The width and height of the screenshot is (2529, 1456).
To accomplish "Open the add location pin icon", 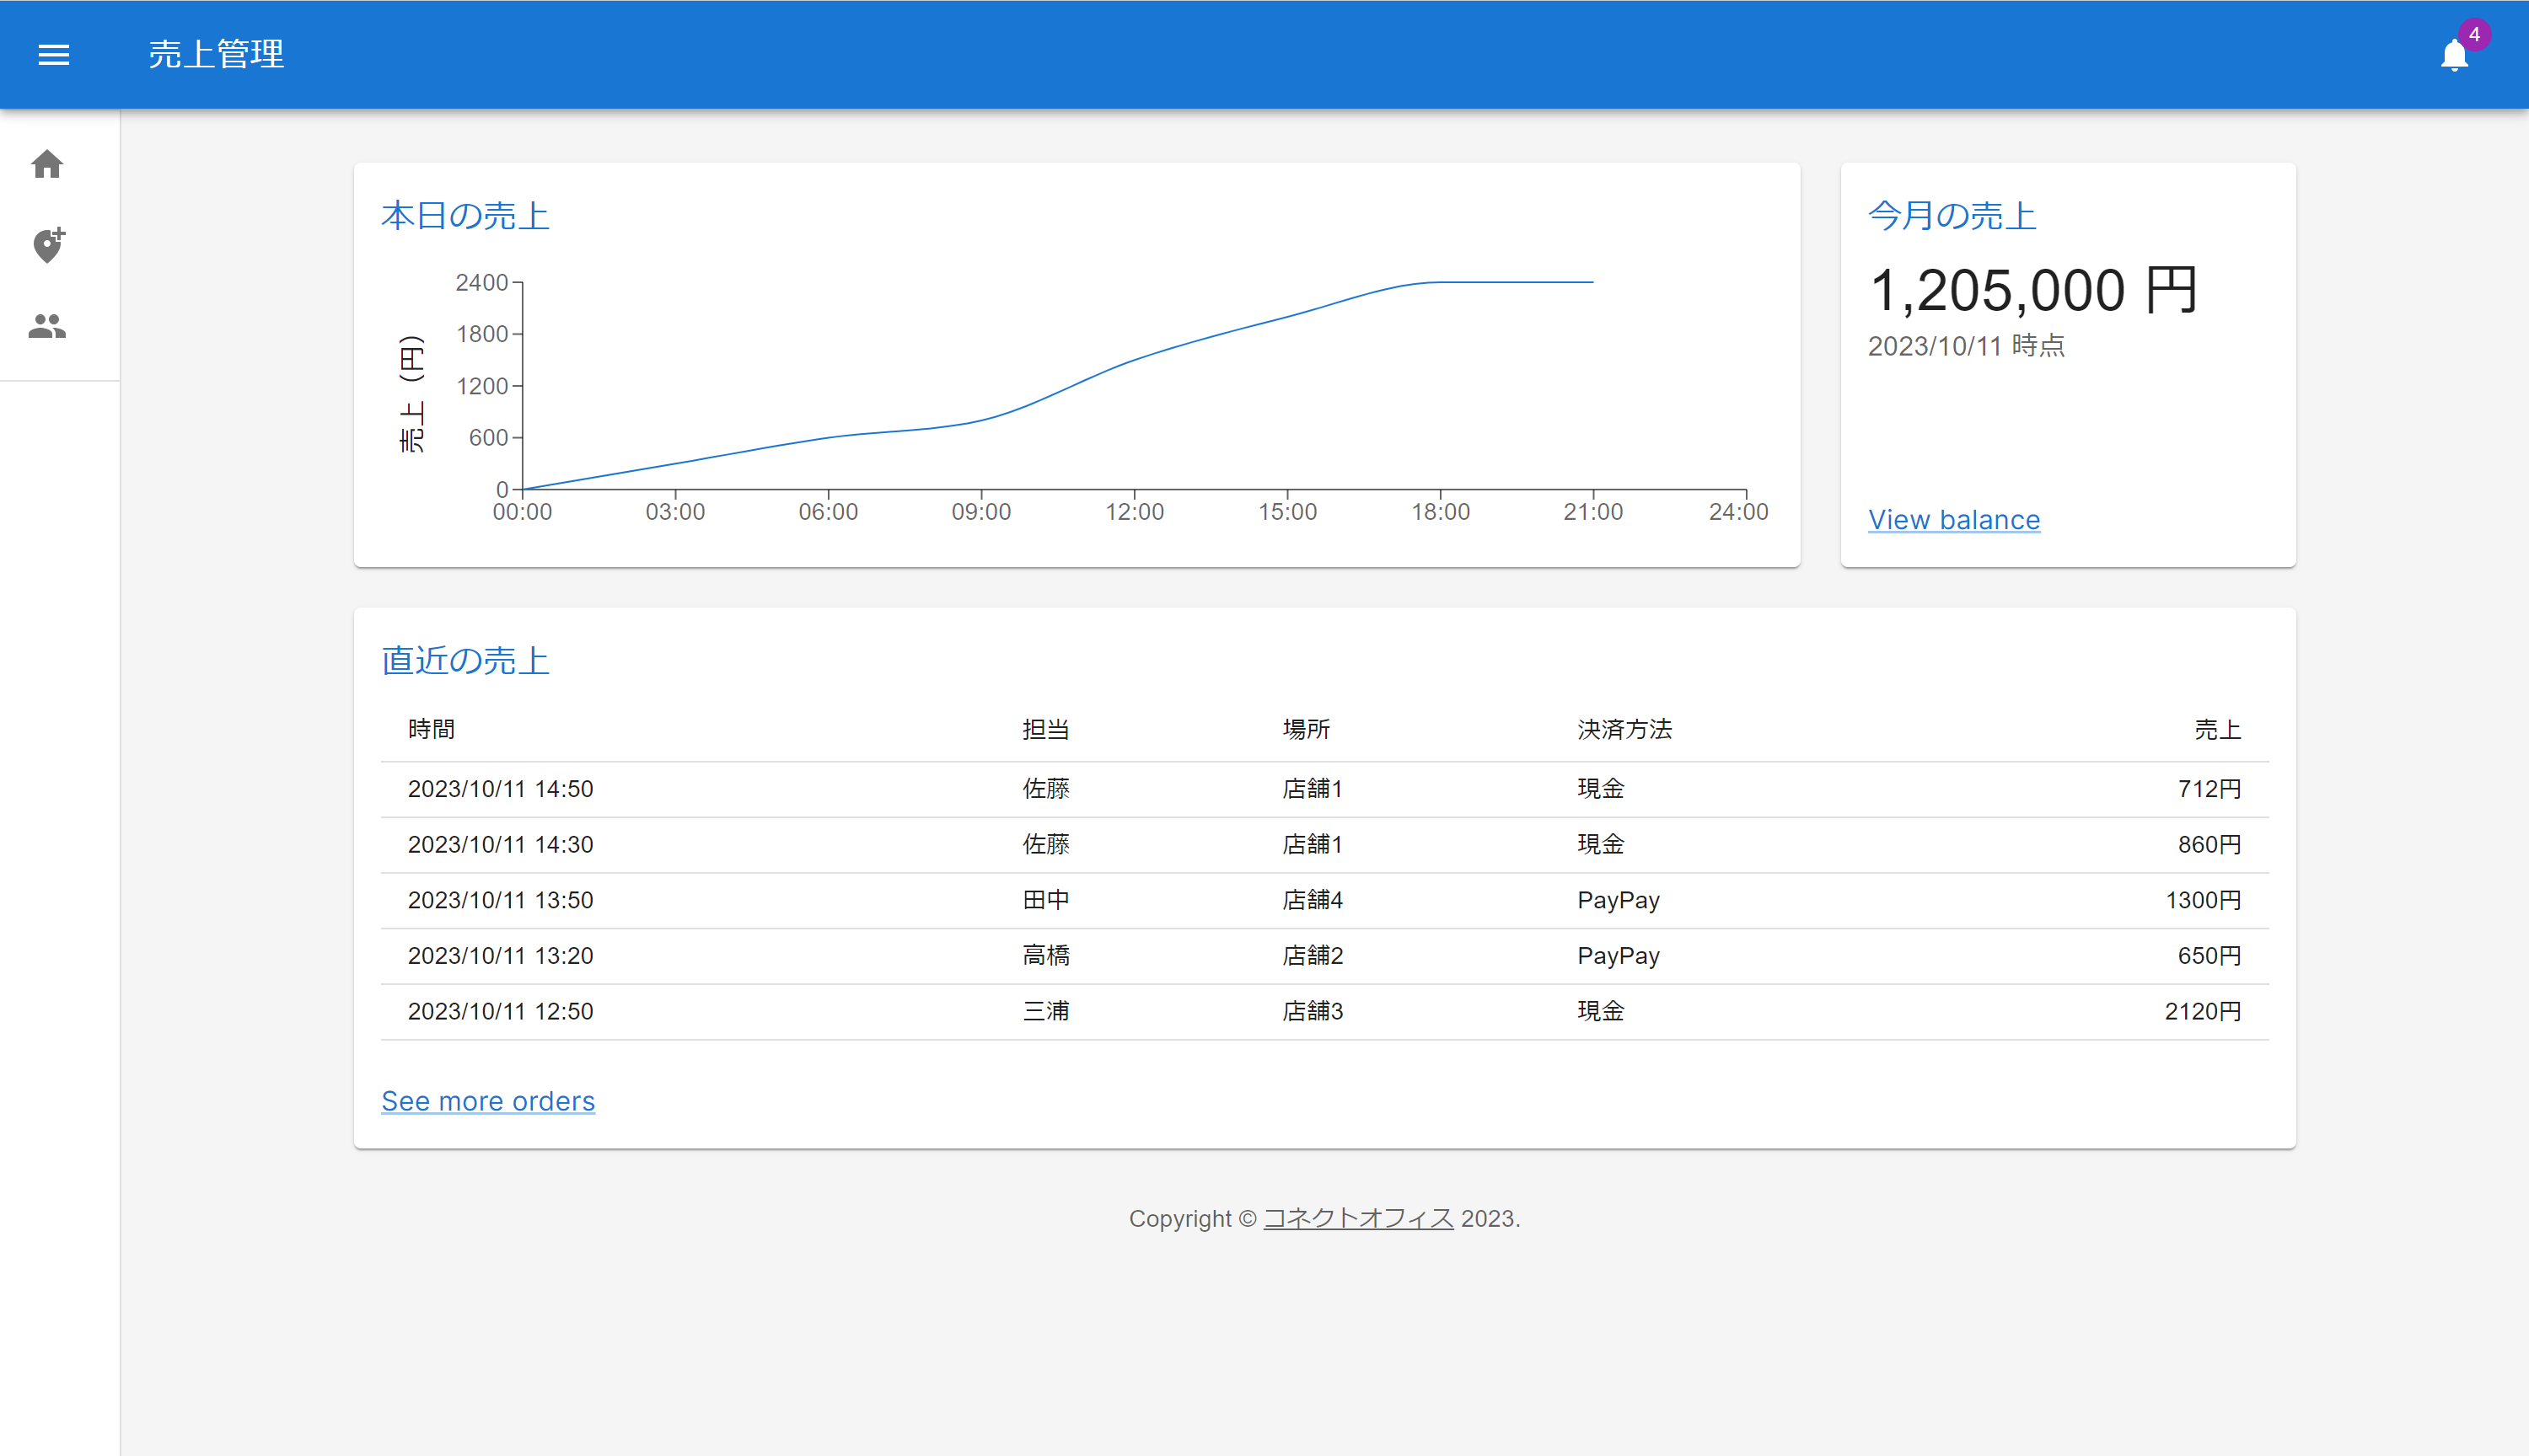I will pyautogui.click(x=47, y=245).
